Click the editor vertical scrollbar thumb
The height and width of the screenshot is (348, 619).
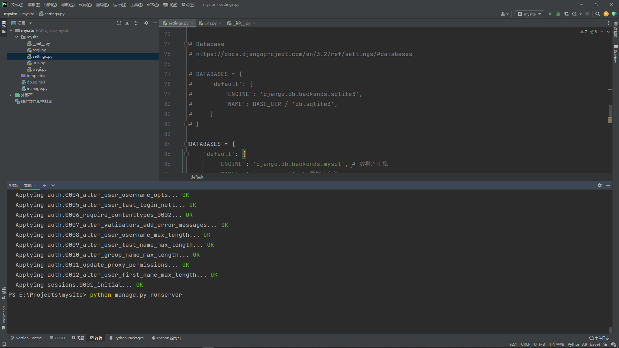point(610,111)
